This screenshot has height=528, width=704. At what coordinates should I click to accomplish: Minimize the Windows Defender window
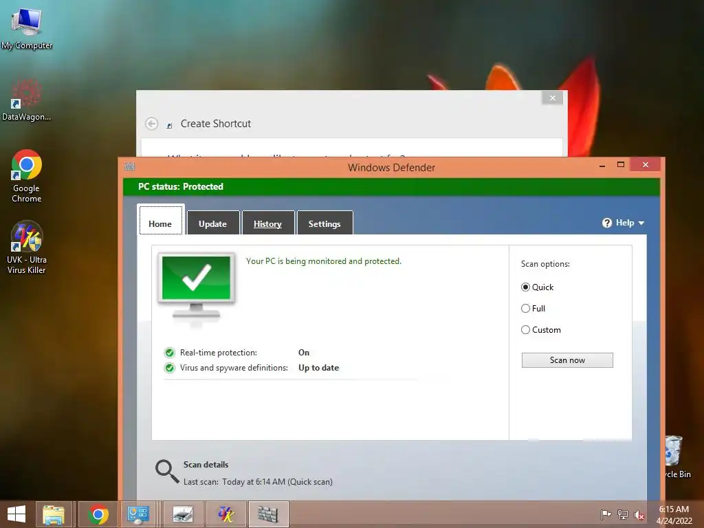[602, 165]
